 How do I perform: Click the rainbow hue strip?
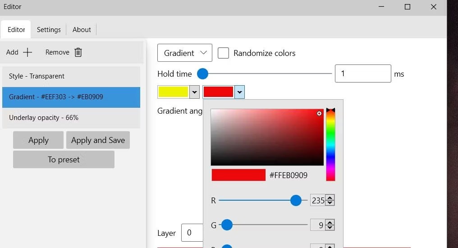click(330, 144)
